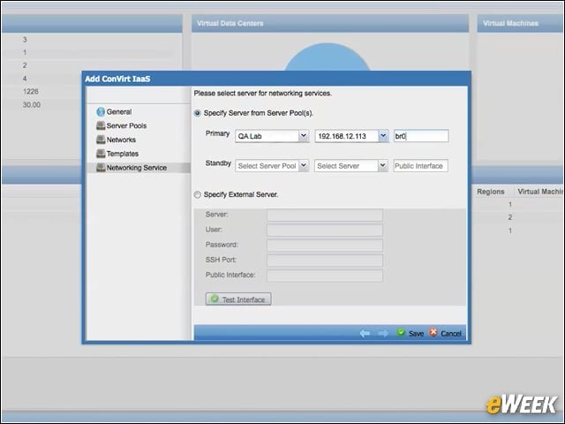Click the external Password input field
Image resolution: width=565 pixels, height=424 pixels.
coord(325,246)
